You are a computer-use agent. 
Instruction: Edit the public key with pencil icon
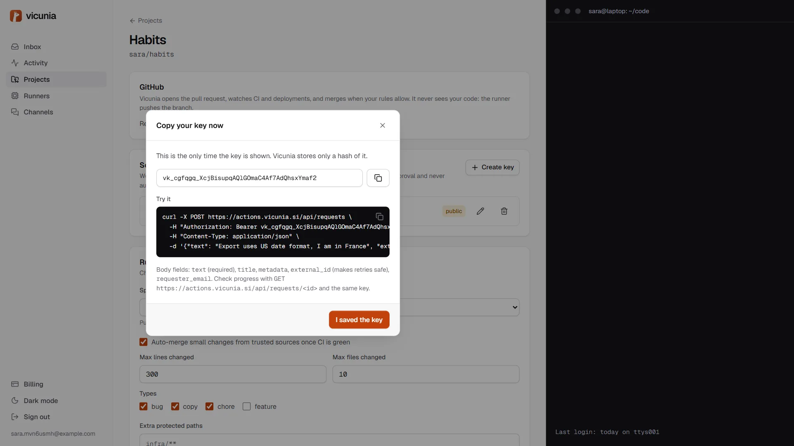(x=480, y=211)
